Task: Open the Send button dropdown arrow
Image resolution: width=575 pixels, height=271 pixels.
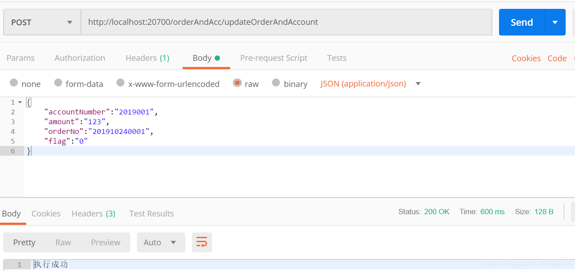Action: coord(555,22)
